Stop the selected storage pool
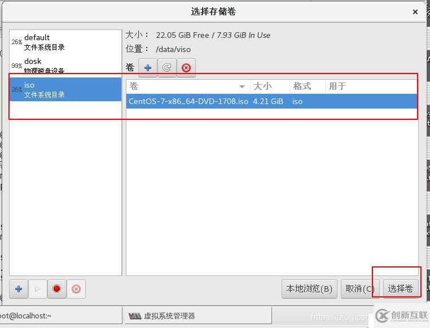 point(57,289)
